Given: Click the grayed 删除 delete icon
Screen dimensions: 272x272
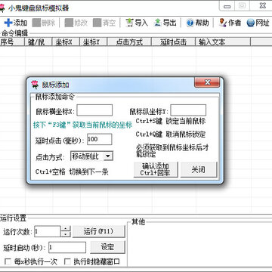Looking at the screenshot, I should [36, 23].
